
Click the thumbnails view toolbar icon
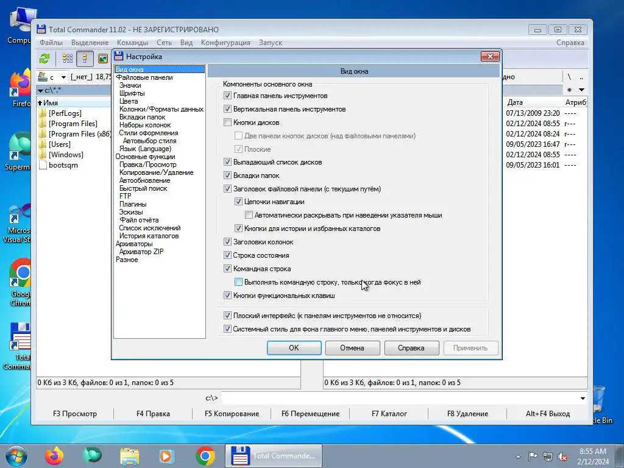102,58
